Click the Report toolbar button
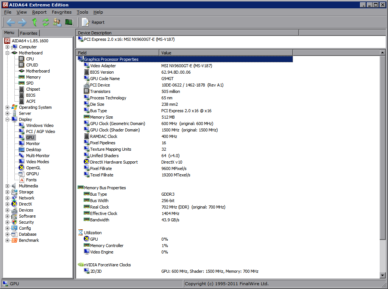Viewport: 388px width, 289px height. [x=93, y=22]
